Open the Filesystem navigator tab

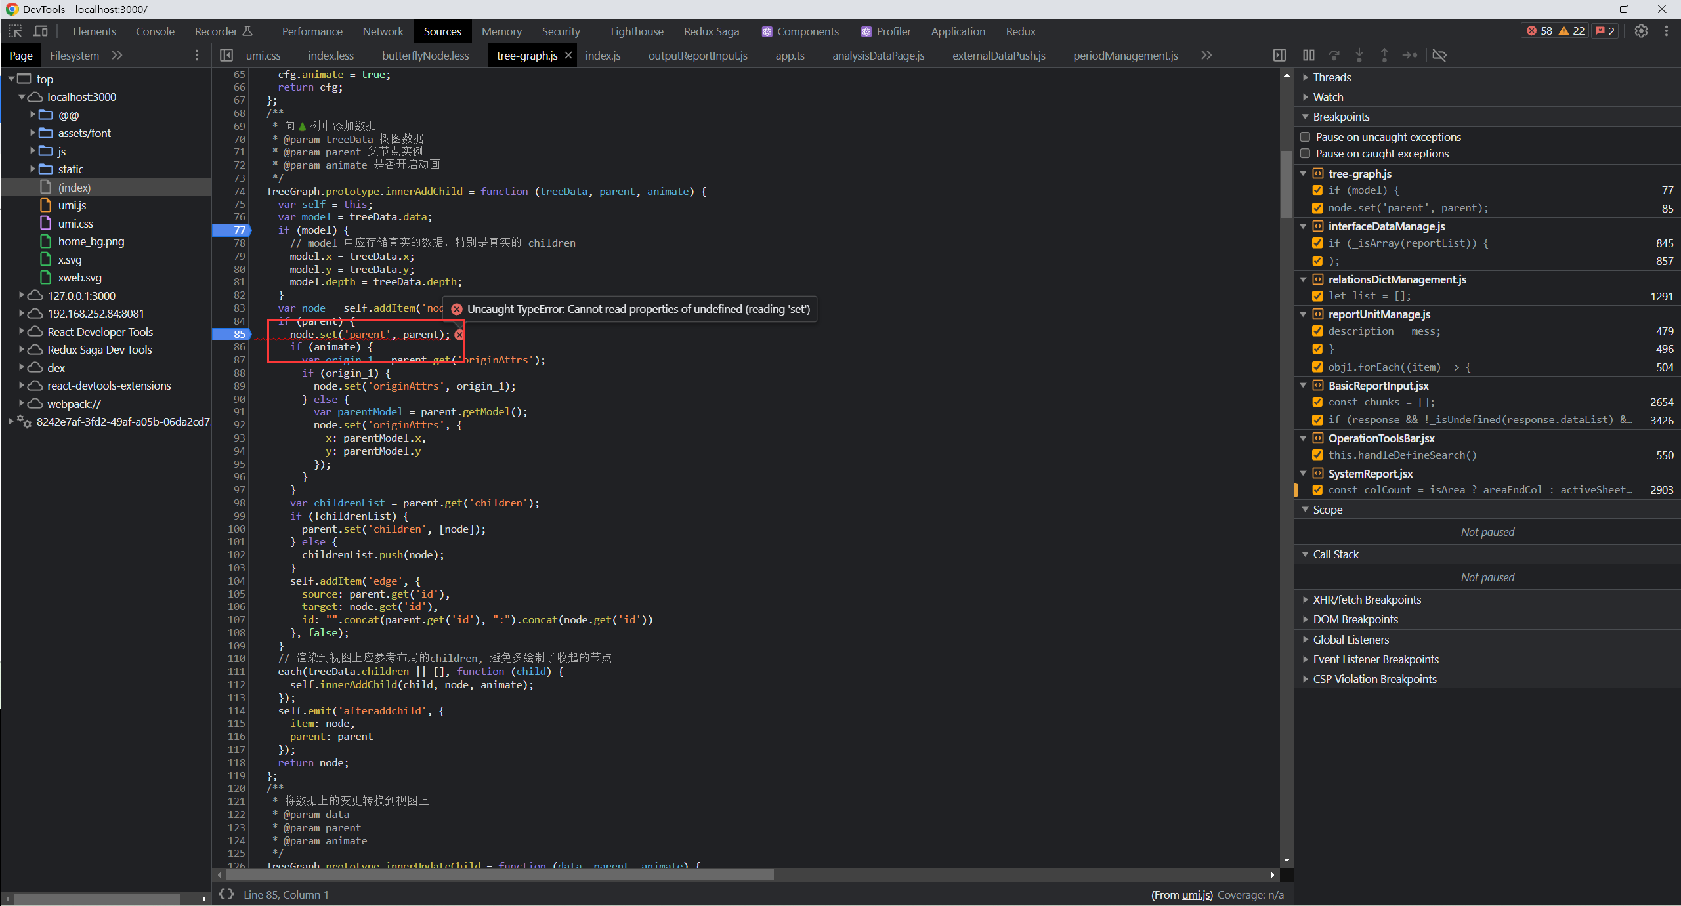point(74,56)
